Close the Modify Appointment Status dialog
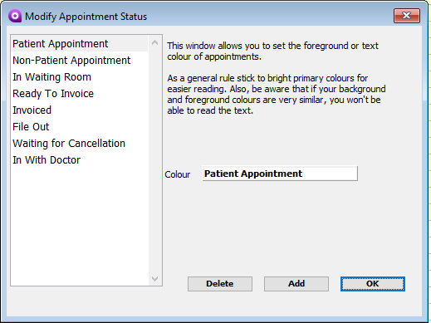This screenshot has height=323, width=431. (x=407, y=16)
